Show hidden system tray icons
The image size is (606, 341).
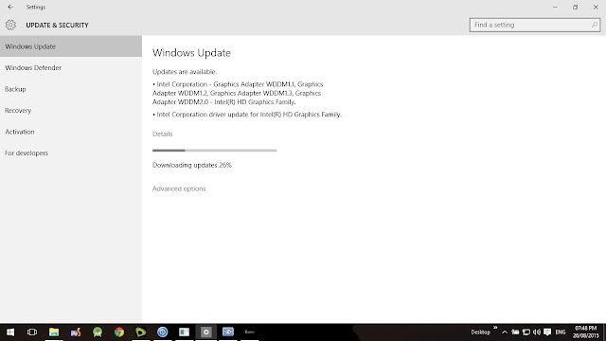tap(505, 332)
